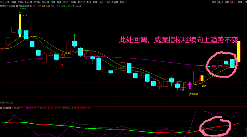Click the N5: 59.00 value label
The width and height of the screenshot is (247, 137).
77,6
